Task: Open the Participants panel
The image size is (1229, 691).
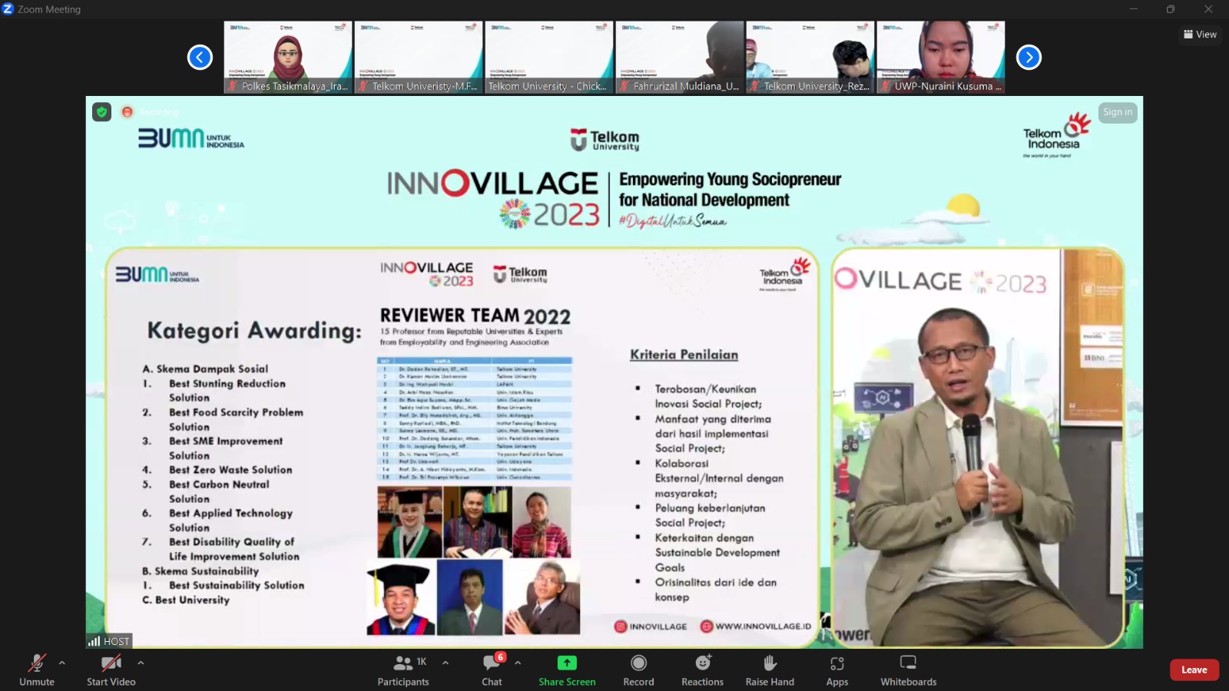Action: coord(403,670)
